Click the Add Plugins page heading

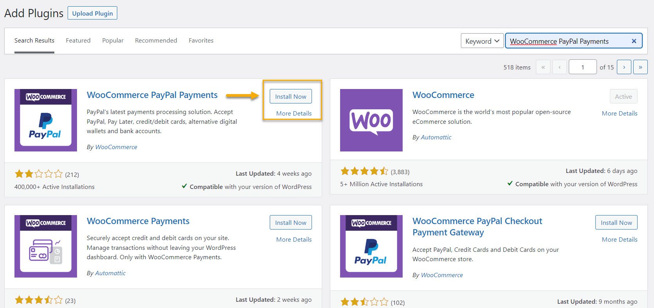pyautogui.click(x=34, y=13)
